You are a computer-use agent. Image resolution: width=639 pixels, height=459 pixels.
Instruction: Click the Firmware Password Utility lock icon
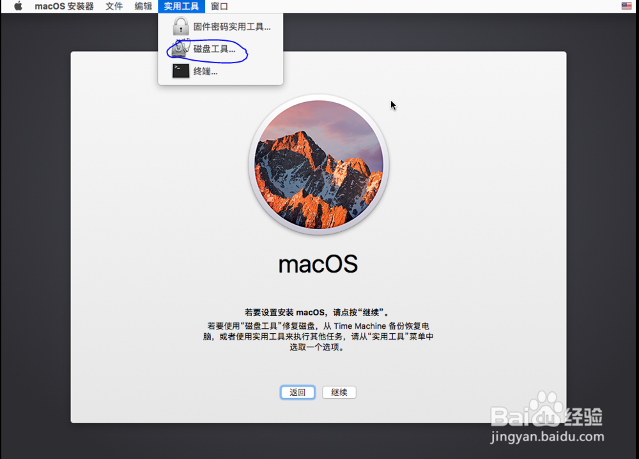tap(181, 26)
